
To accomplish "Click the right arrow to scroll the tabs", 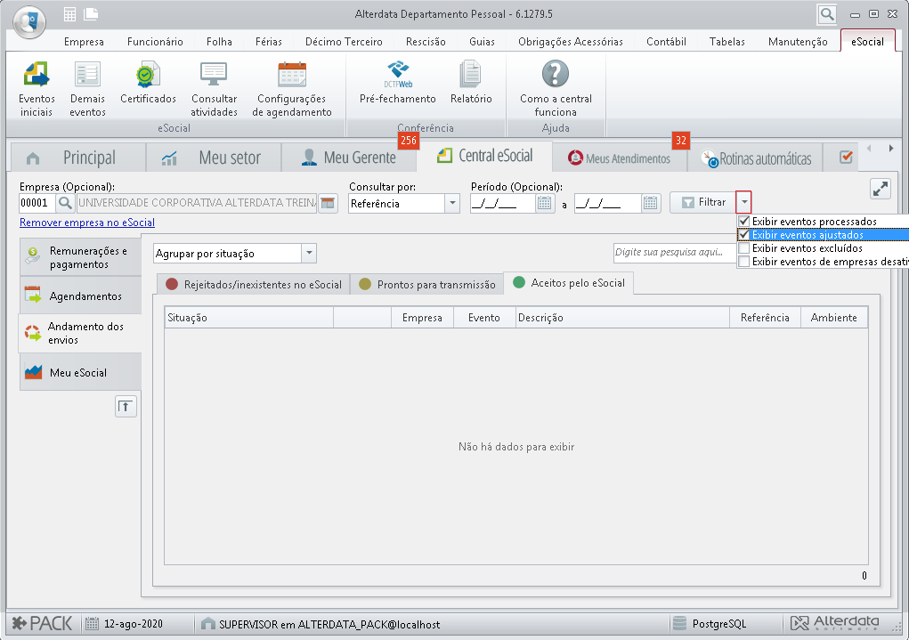I will click(x=890, y=149).
